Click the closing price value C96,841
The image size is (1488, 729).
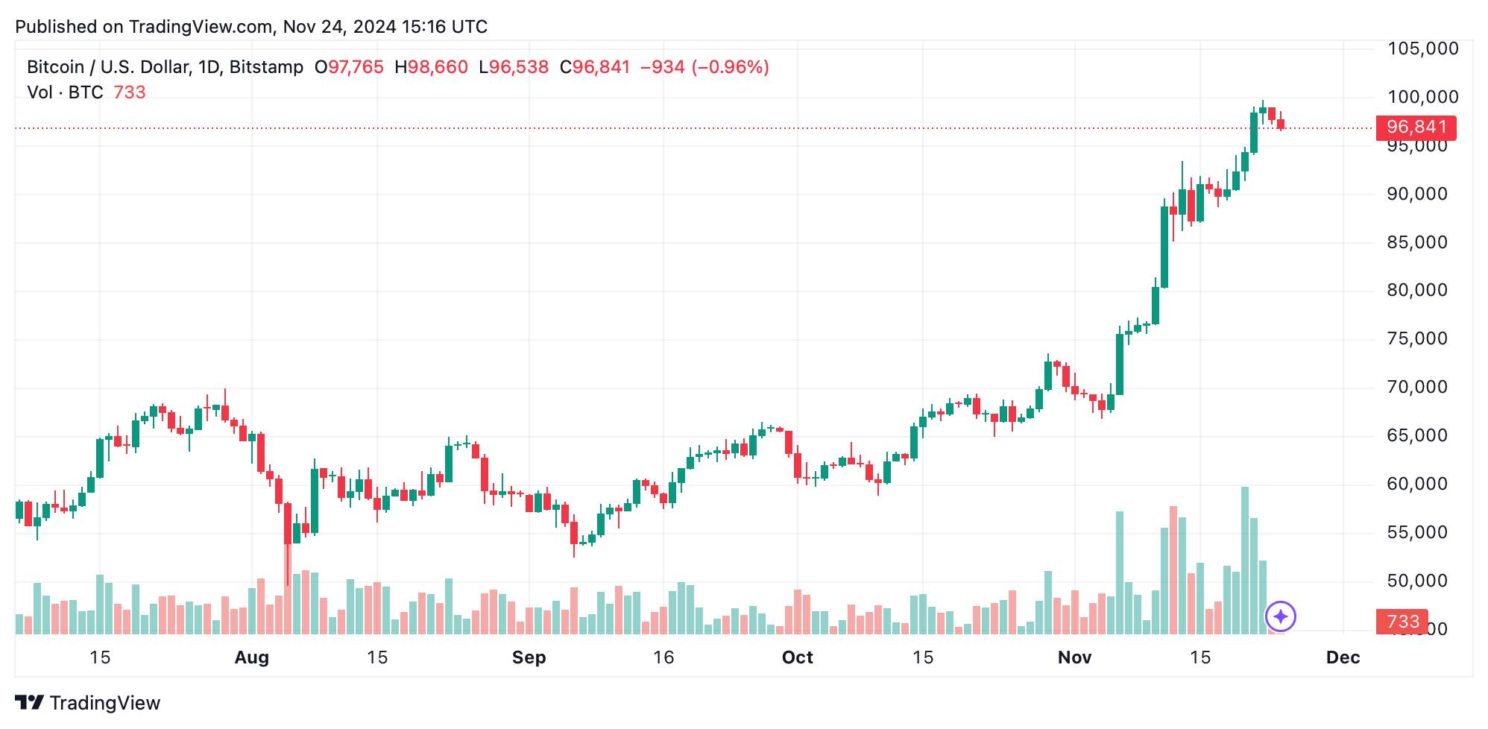(x=595, y=67)
